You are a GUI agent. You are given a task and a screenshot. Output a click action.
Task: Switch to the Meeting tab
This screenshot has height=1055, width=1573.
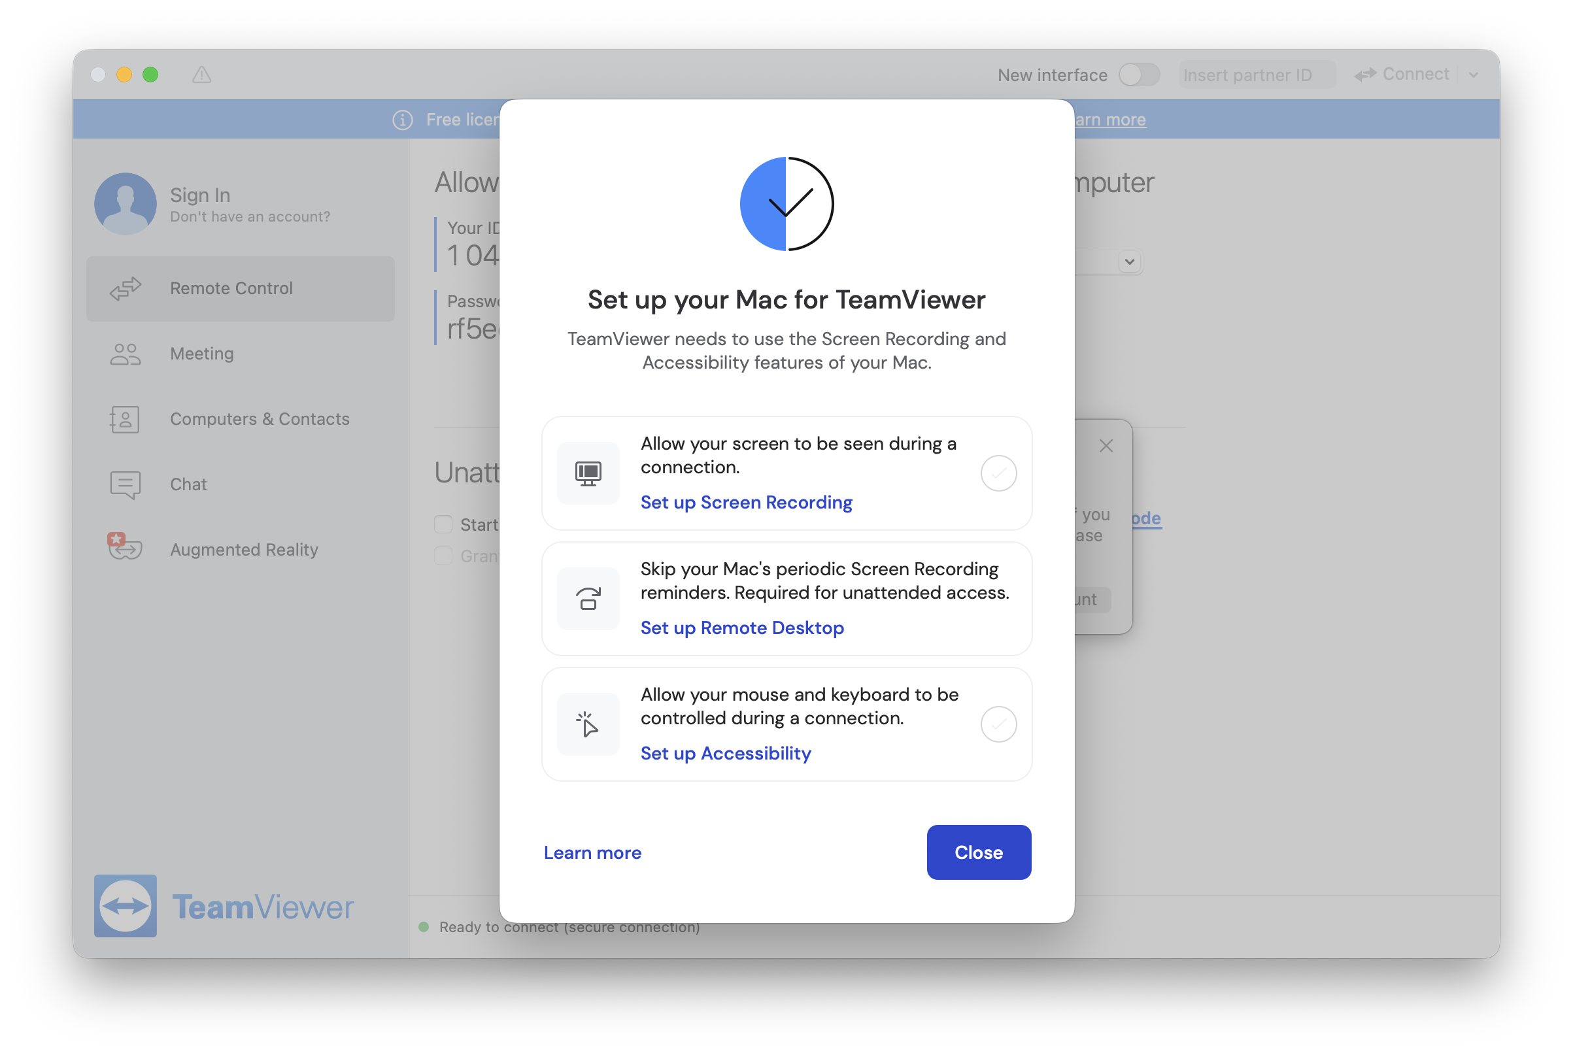(x=240, y=354)
